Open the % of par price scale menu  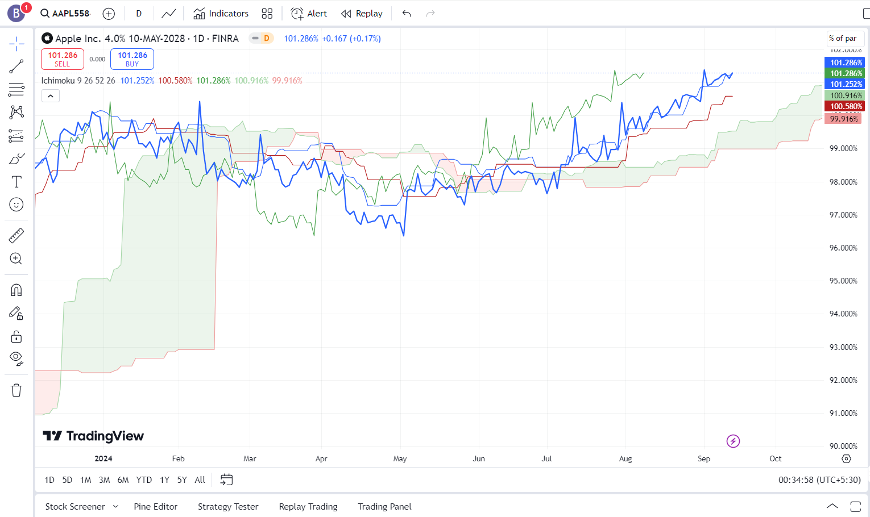pyautogui.click(x=845, y=39)
